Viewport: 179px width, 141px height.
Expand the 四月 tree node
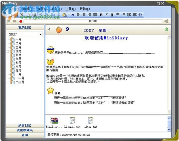tap(8, 51)
